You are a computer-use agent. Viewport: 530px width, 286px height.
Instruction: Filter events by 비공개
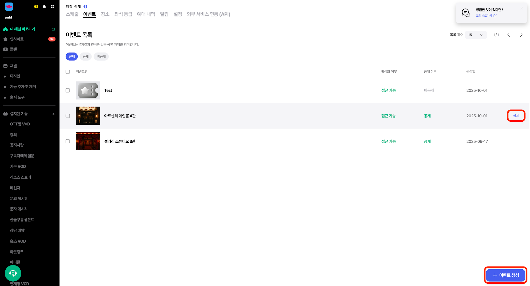pos(101,56)
